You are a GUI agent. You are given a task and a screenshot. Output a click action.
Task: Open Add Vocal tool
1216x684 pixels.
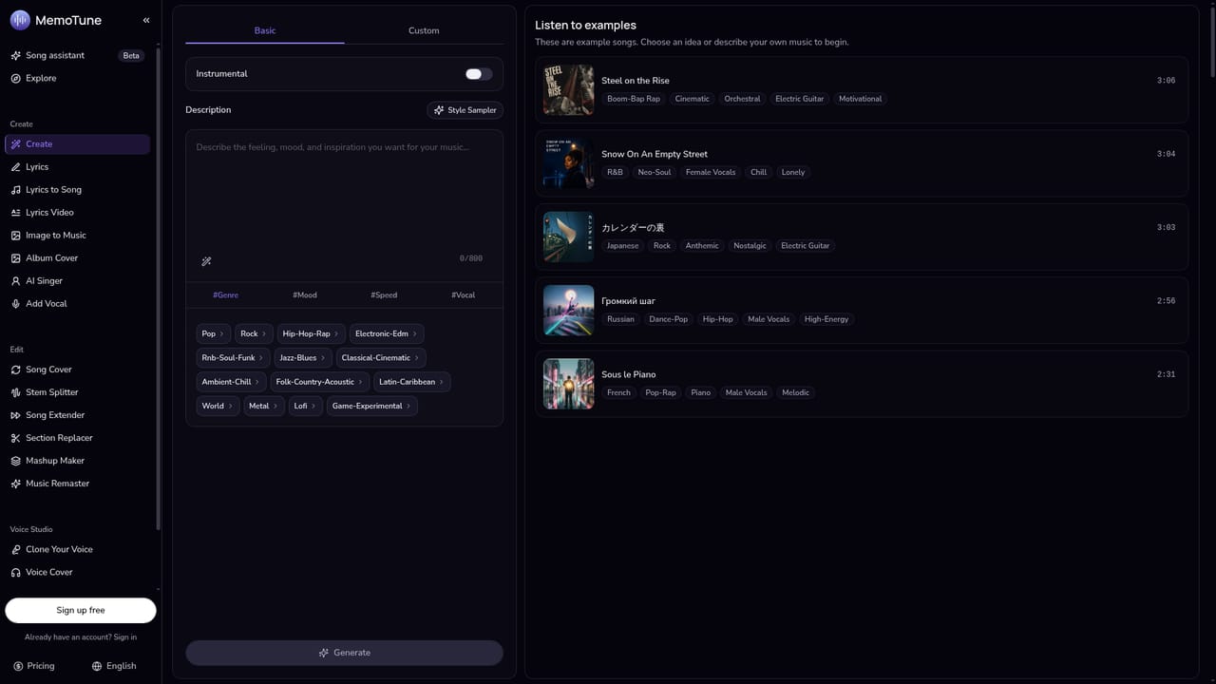pyautogui.click(x=77, y=304)
